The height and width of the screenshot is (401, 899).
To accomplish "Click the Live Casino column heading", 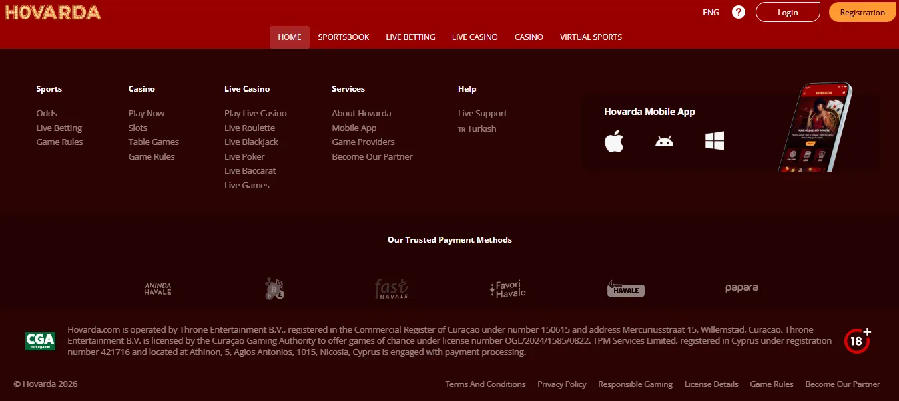I will tap(247, 88).
